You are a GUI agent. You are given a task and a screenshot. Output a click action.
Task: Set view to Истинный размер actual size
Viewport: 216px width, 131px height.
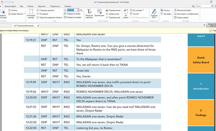tap(31, 14)
